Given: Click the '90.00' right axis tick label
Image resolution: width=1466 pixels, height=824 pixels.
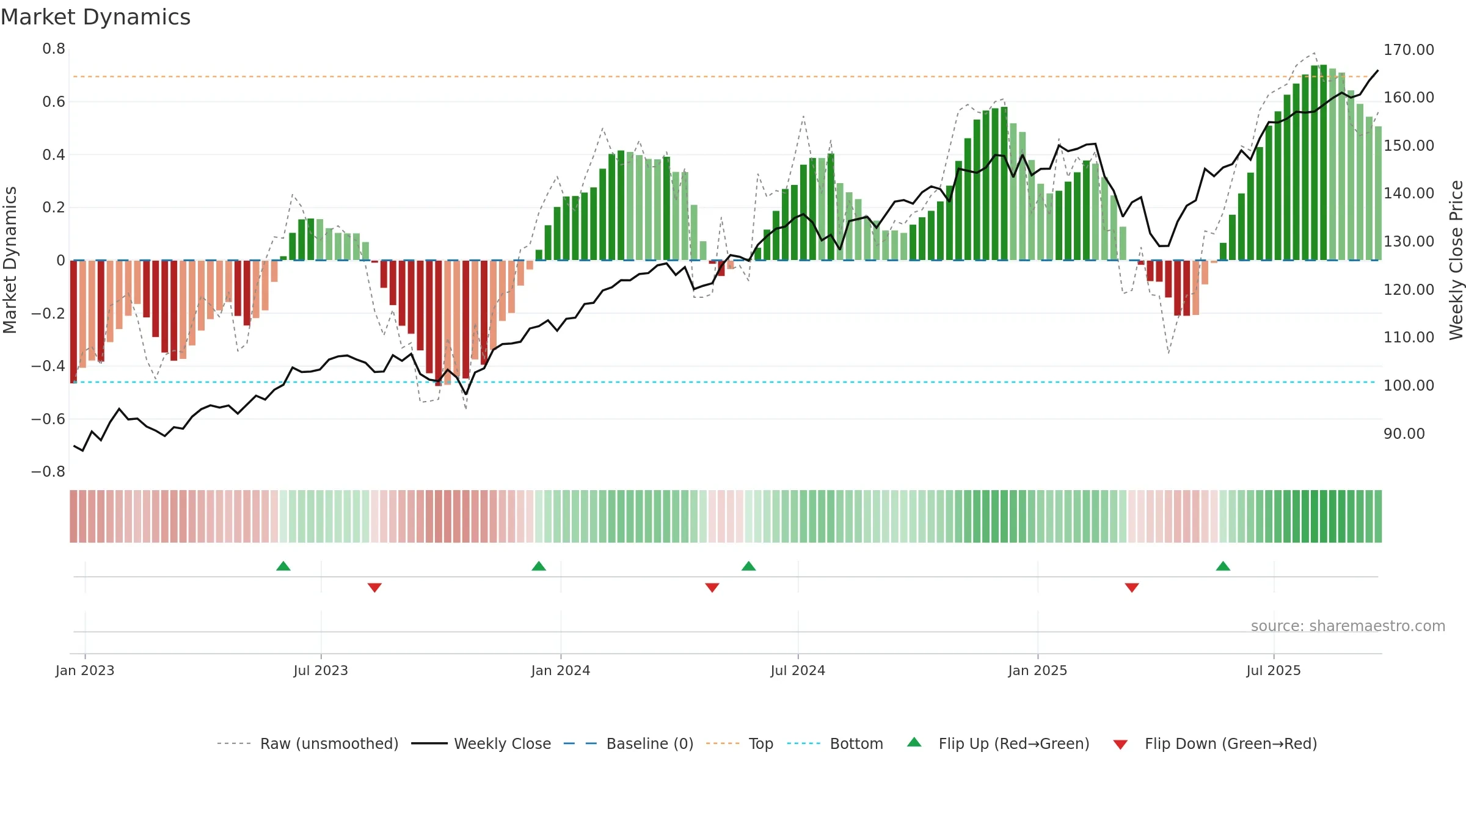Looking at the screenshot, I should click(x=1404, y=433).
